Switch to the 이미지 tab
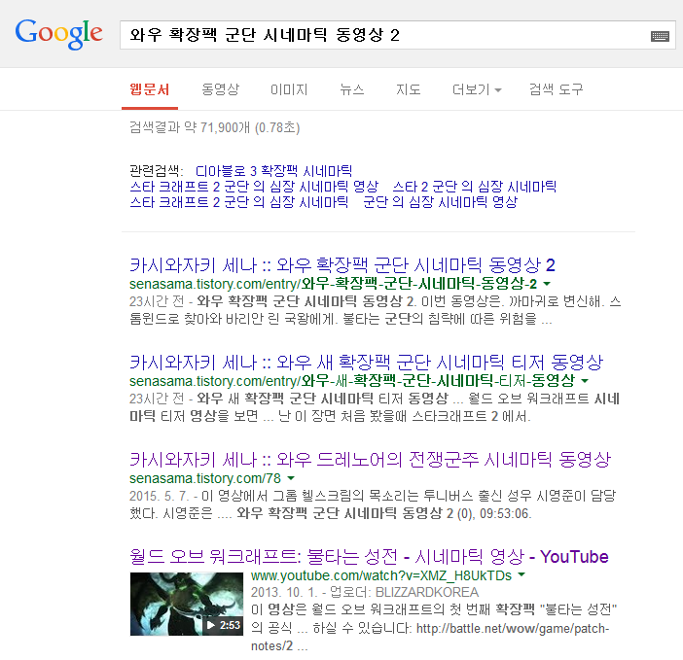683x660 pixels. coord(289,89)
